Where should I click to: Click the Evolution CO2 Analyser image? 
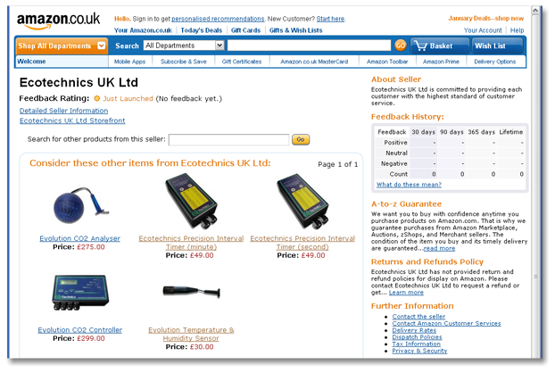[80, 205]
